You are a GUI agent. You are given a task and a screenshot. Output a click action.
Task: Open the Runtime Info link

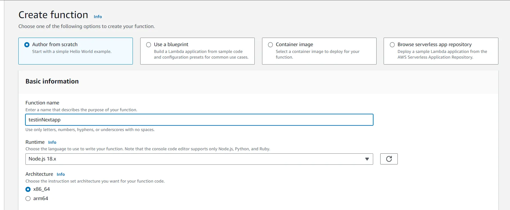(52, 142)
